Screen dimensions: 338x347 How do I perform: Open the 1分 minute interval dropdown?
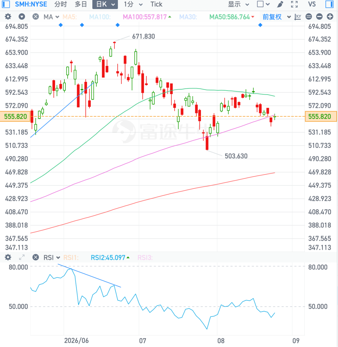click(133, 4)
